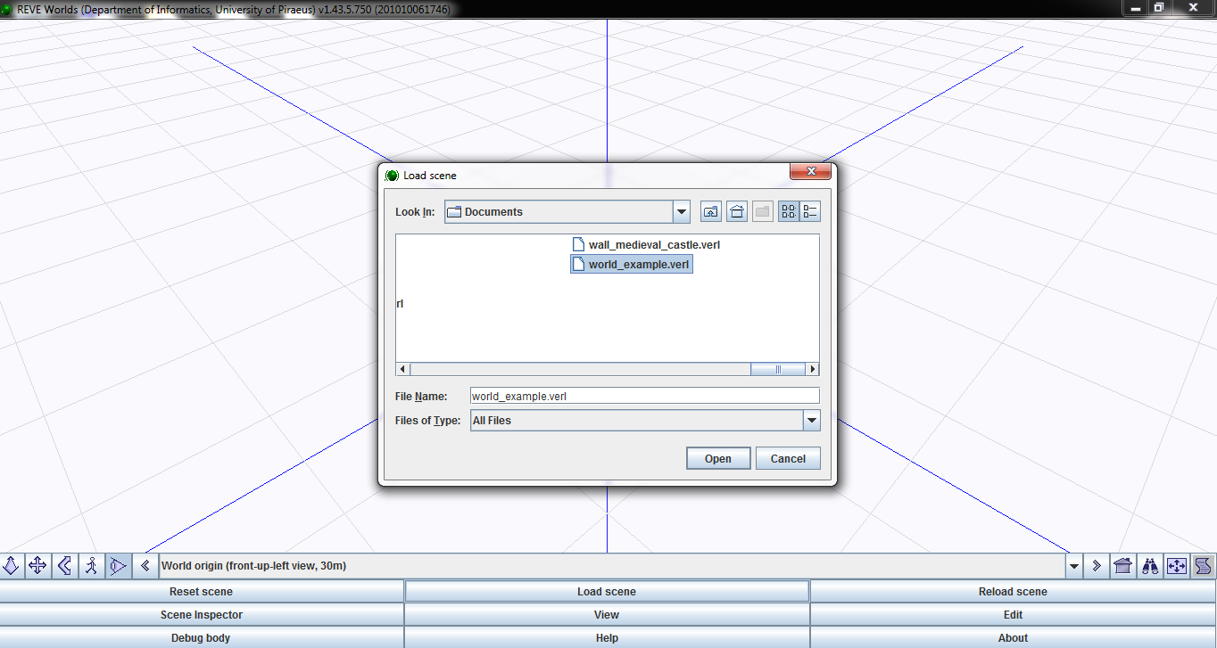Screen dimensions: 1217x648
Task: Click the Cancel button
Action: [788, 459]
